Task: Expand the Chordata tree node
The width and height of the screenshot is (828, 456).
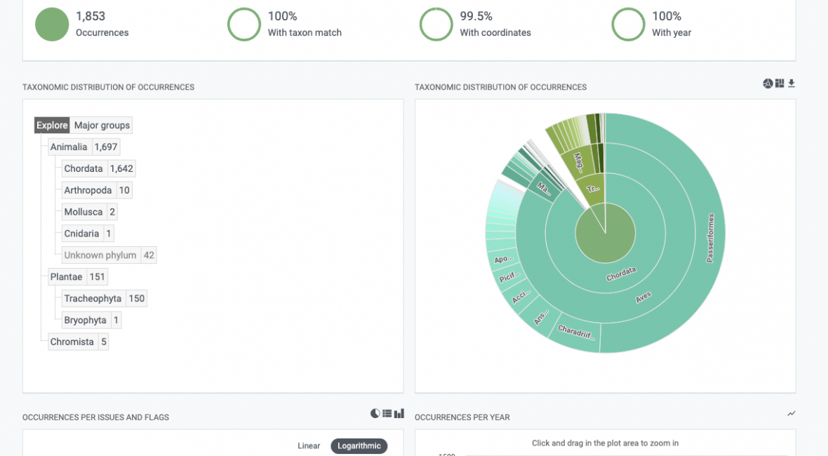Action: pyautogui.click(x=84, y=168)
